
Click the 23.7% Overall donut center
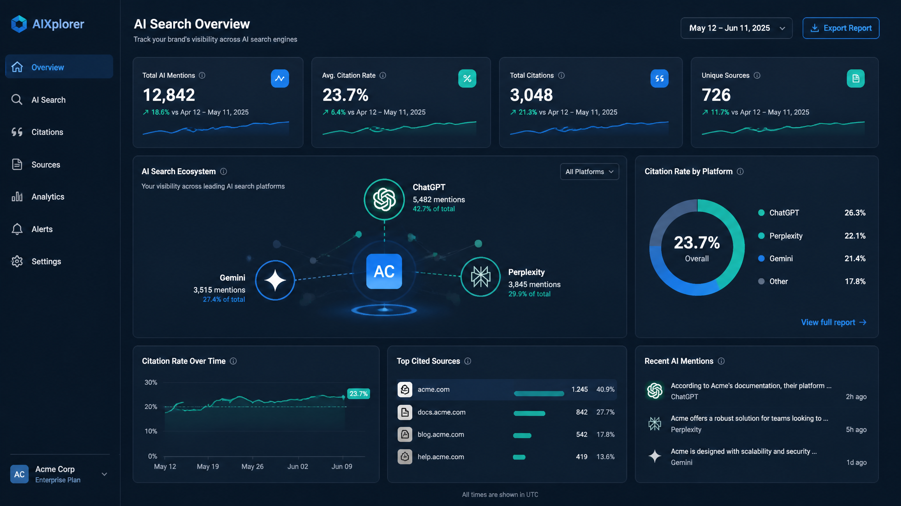coord(697,248)
